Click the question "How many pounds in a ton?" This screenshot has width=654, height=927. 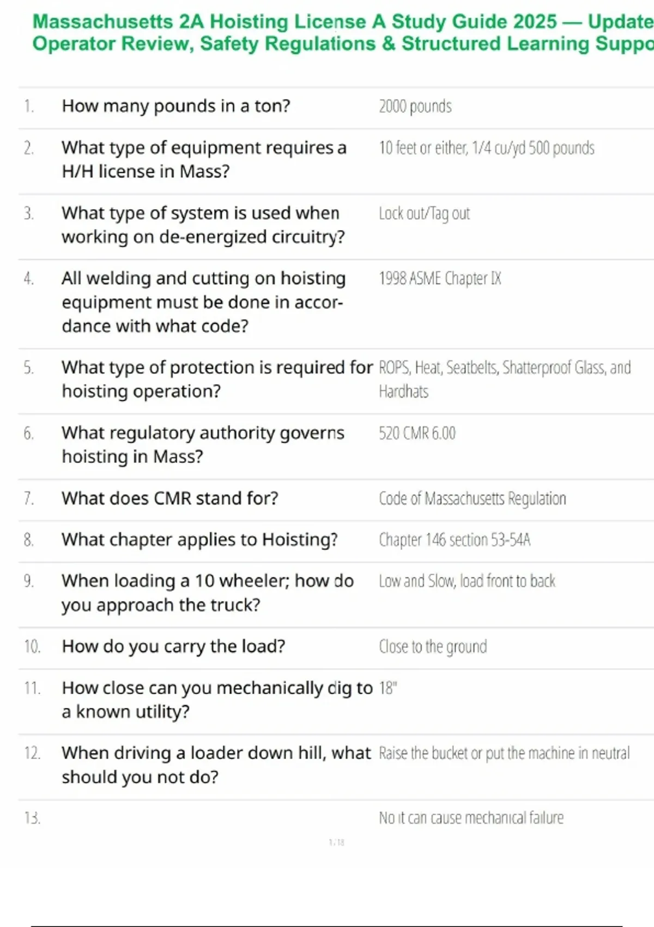point(176,106)
